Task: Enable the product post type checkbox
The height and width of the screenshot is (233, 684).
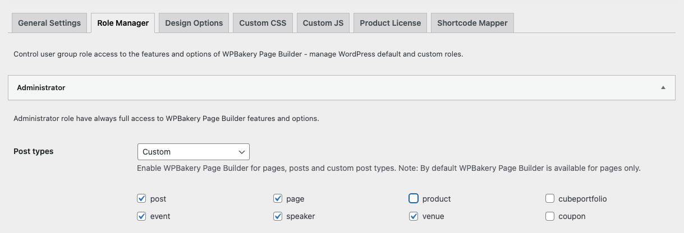Action: point(414,199)
